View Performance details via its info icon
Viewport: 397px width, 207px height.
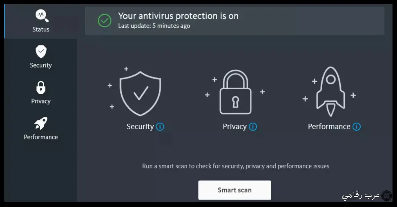click(x=357, y=127)
